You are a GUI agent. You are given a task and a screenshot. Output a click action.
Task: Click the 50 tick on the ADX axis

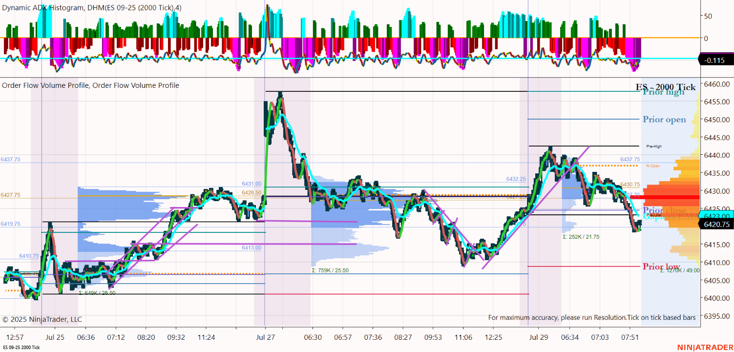707,16
